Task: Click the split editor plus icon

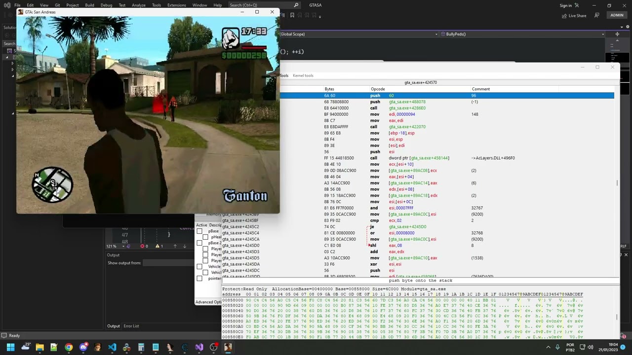Action: tap(617, 34)
